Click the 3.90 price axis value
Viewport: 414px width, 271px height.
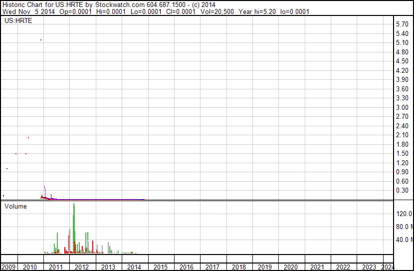pyautogui.click(x=402, y=79)
